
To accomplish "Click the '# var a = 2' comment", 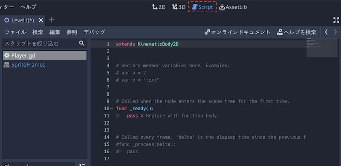I will pyautogui.click(x=131, y=73).
